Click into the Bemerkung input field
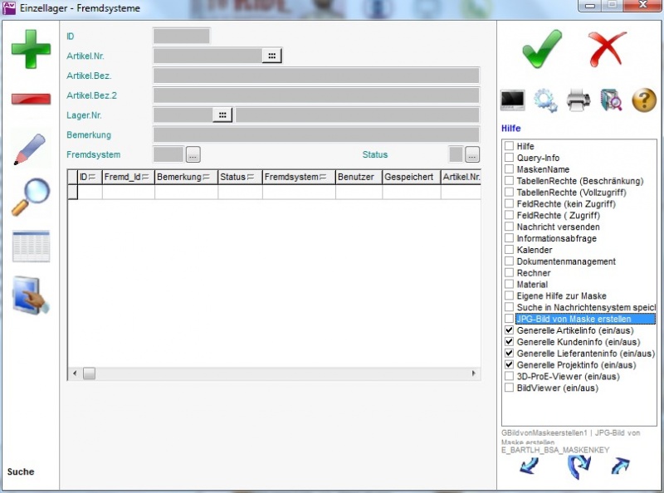The width and height of the screenshot is (664, 493). point(315,134)
